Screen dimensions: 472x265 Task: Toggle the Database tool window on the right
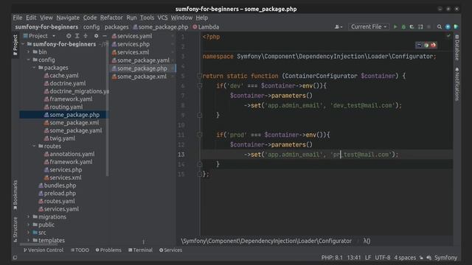point(457,47)
